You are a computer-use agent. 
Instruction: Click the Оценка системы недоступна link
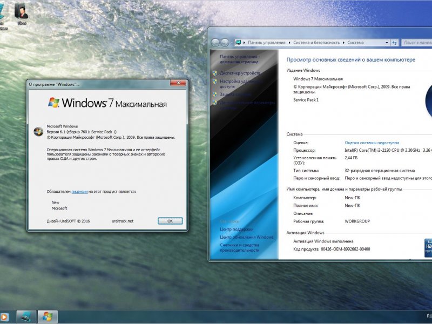(x=372, y=143)
